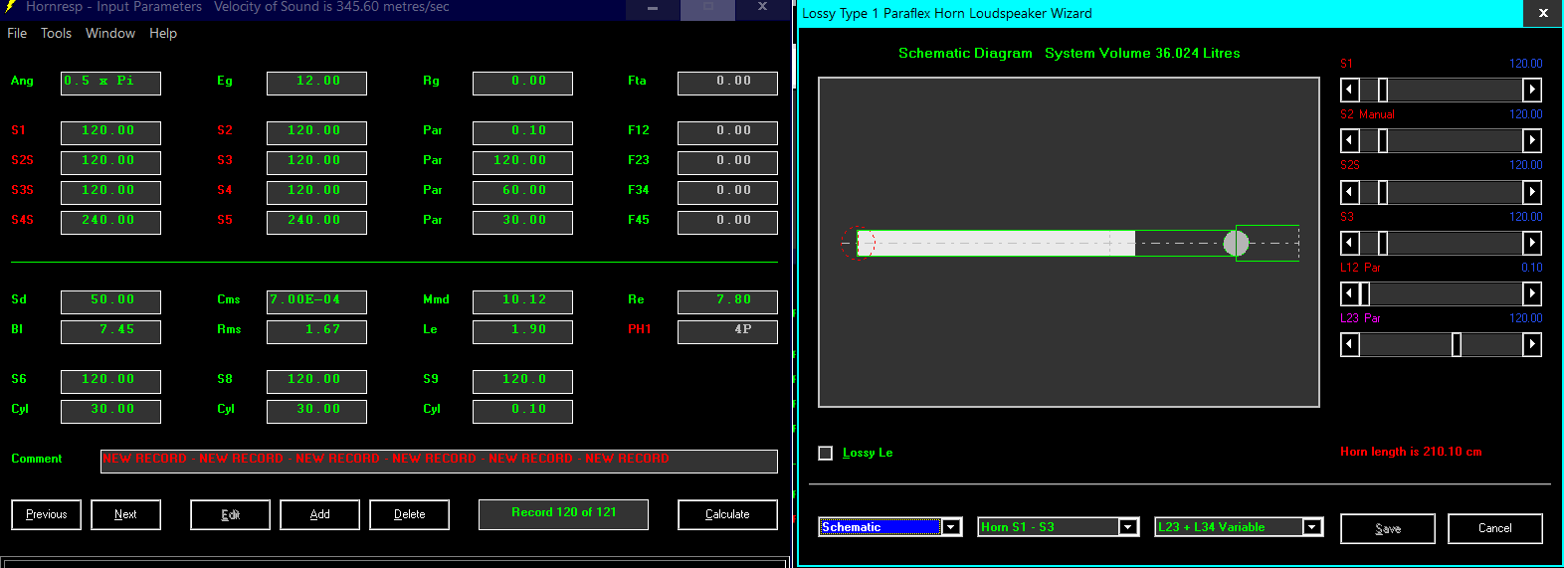Click left arrow of L23 Par slider

pos(1350,344)
